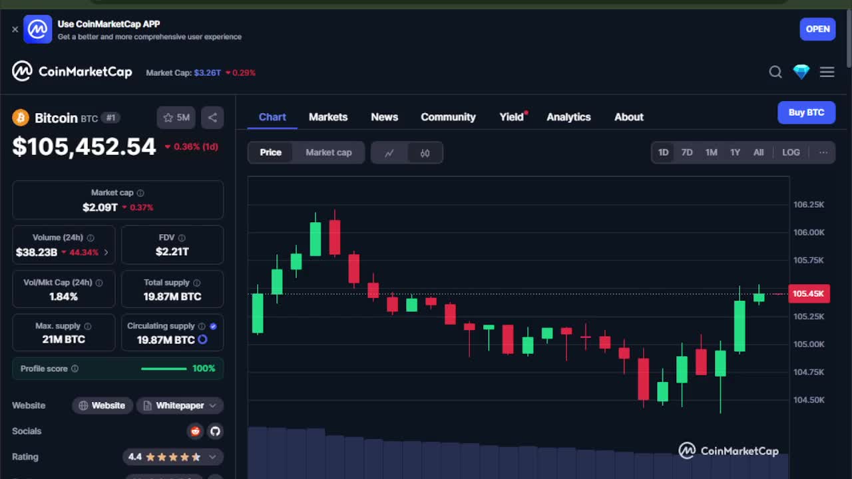Switch to the Markets tab

328,117
